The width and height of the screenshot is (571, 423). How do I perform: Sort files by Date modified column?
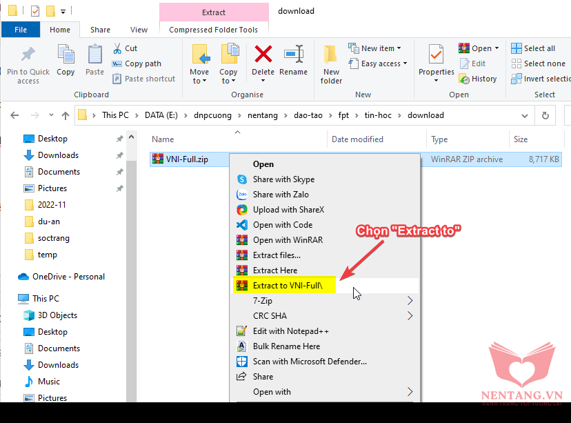(357, 139)
